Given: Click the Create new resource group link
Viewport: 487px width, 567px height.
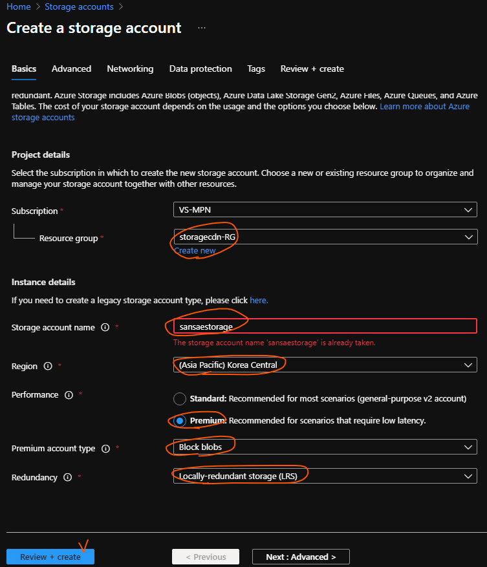Looking at the screenshot, I should [195, 251].
